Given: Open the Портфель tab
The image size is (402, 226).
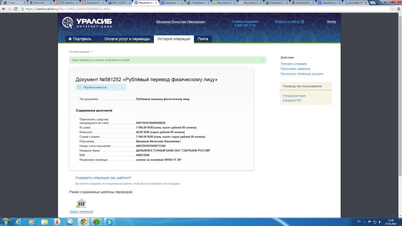Looking at the screenshot, I should (x=80, y=39).
